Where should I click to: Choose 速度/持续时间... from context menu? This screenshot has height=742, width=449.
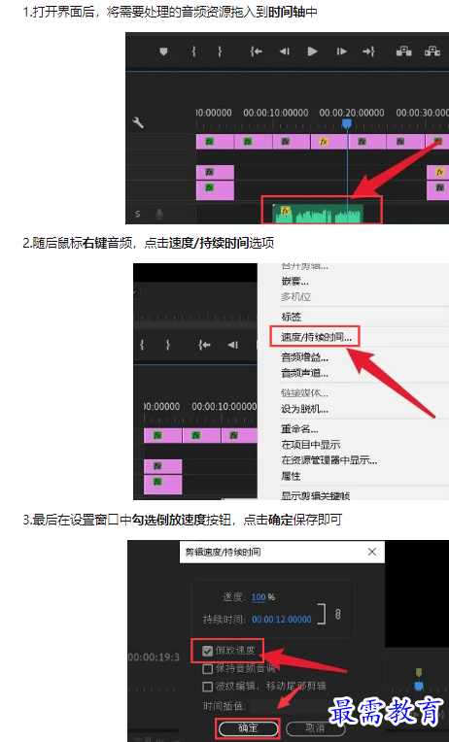[x=317, y=337]
